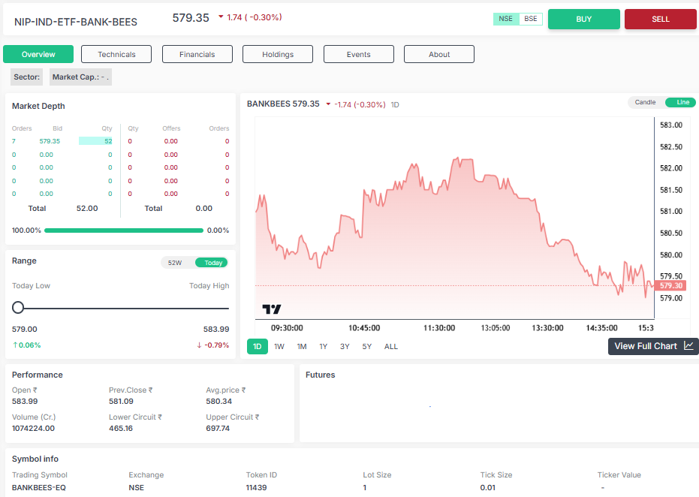
Task: Click the Offers total 0.00
Action: click(203, 208)
